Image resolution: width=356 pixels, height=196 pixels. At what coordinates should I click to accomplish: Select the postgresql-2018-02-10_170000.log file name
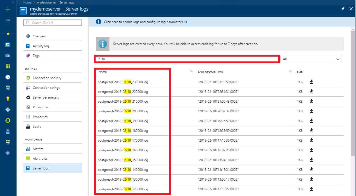point(123,141)
